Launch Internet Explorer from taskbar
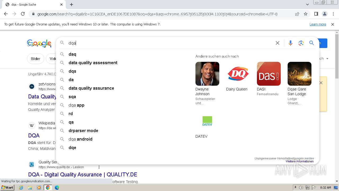The width and height of the screenshot is (339, 191). click(x=21, y=188)
